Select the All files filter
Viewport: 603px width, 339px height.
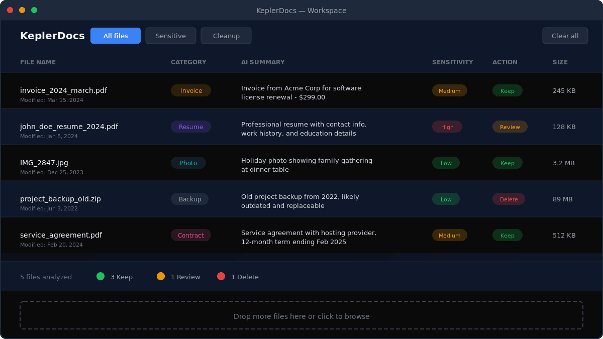[116, 36]
